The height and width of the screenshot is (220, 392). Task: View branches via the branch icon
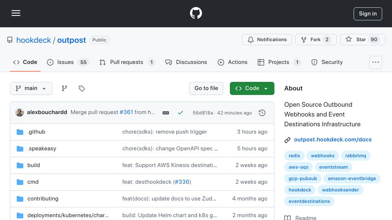point(65,88)
